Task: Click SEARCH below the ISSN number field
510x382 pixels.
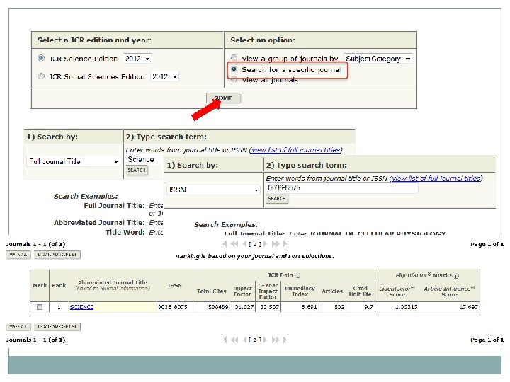Action: [277, 199]
